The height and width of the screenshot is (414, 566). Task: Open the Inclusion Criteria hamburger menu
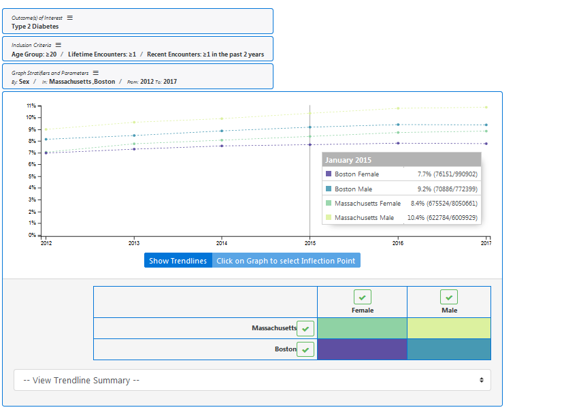[x=58, y=45]
